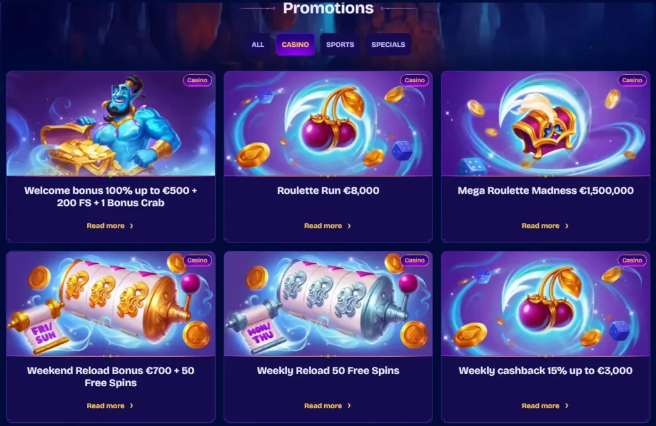This screenshot has height=426, width=656.
Task: Click the Weekly cashback 15% title
Action: coord(546,371)
